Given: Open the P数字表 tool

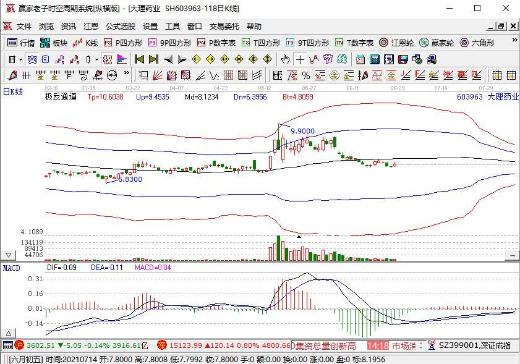Looking at the screenshot, I should (216, 43).
